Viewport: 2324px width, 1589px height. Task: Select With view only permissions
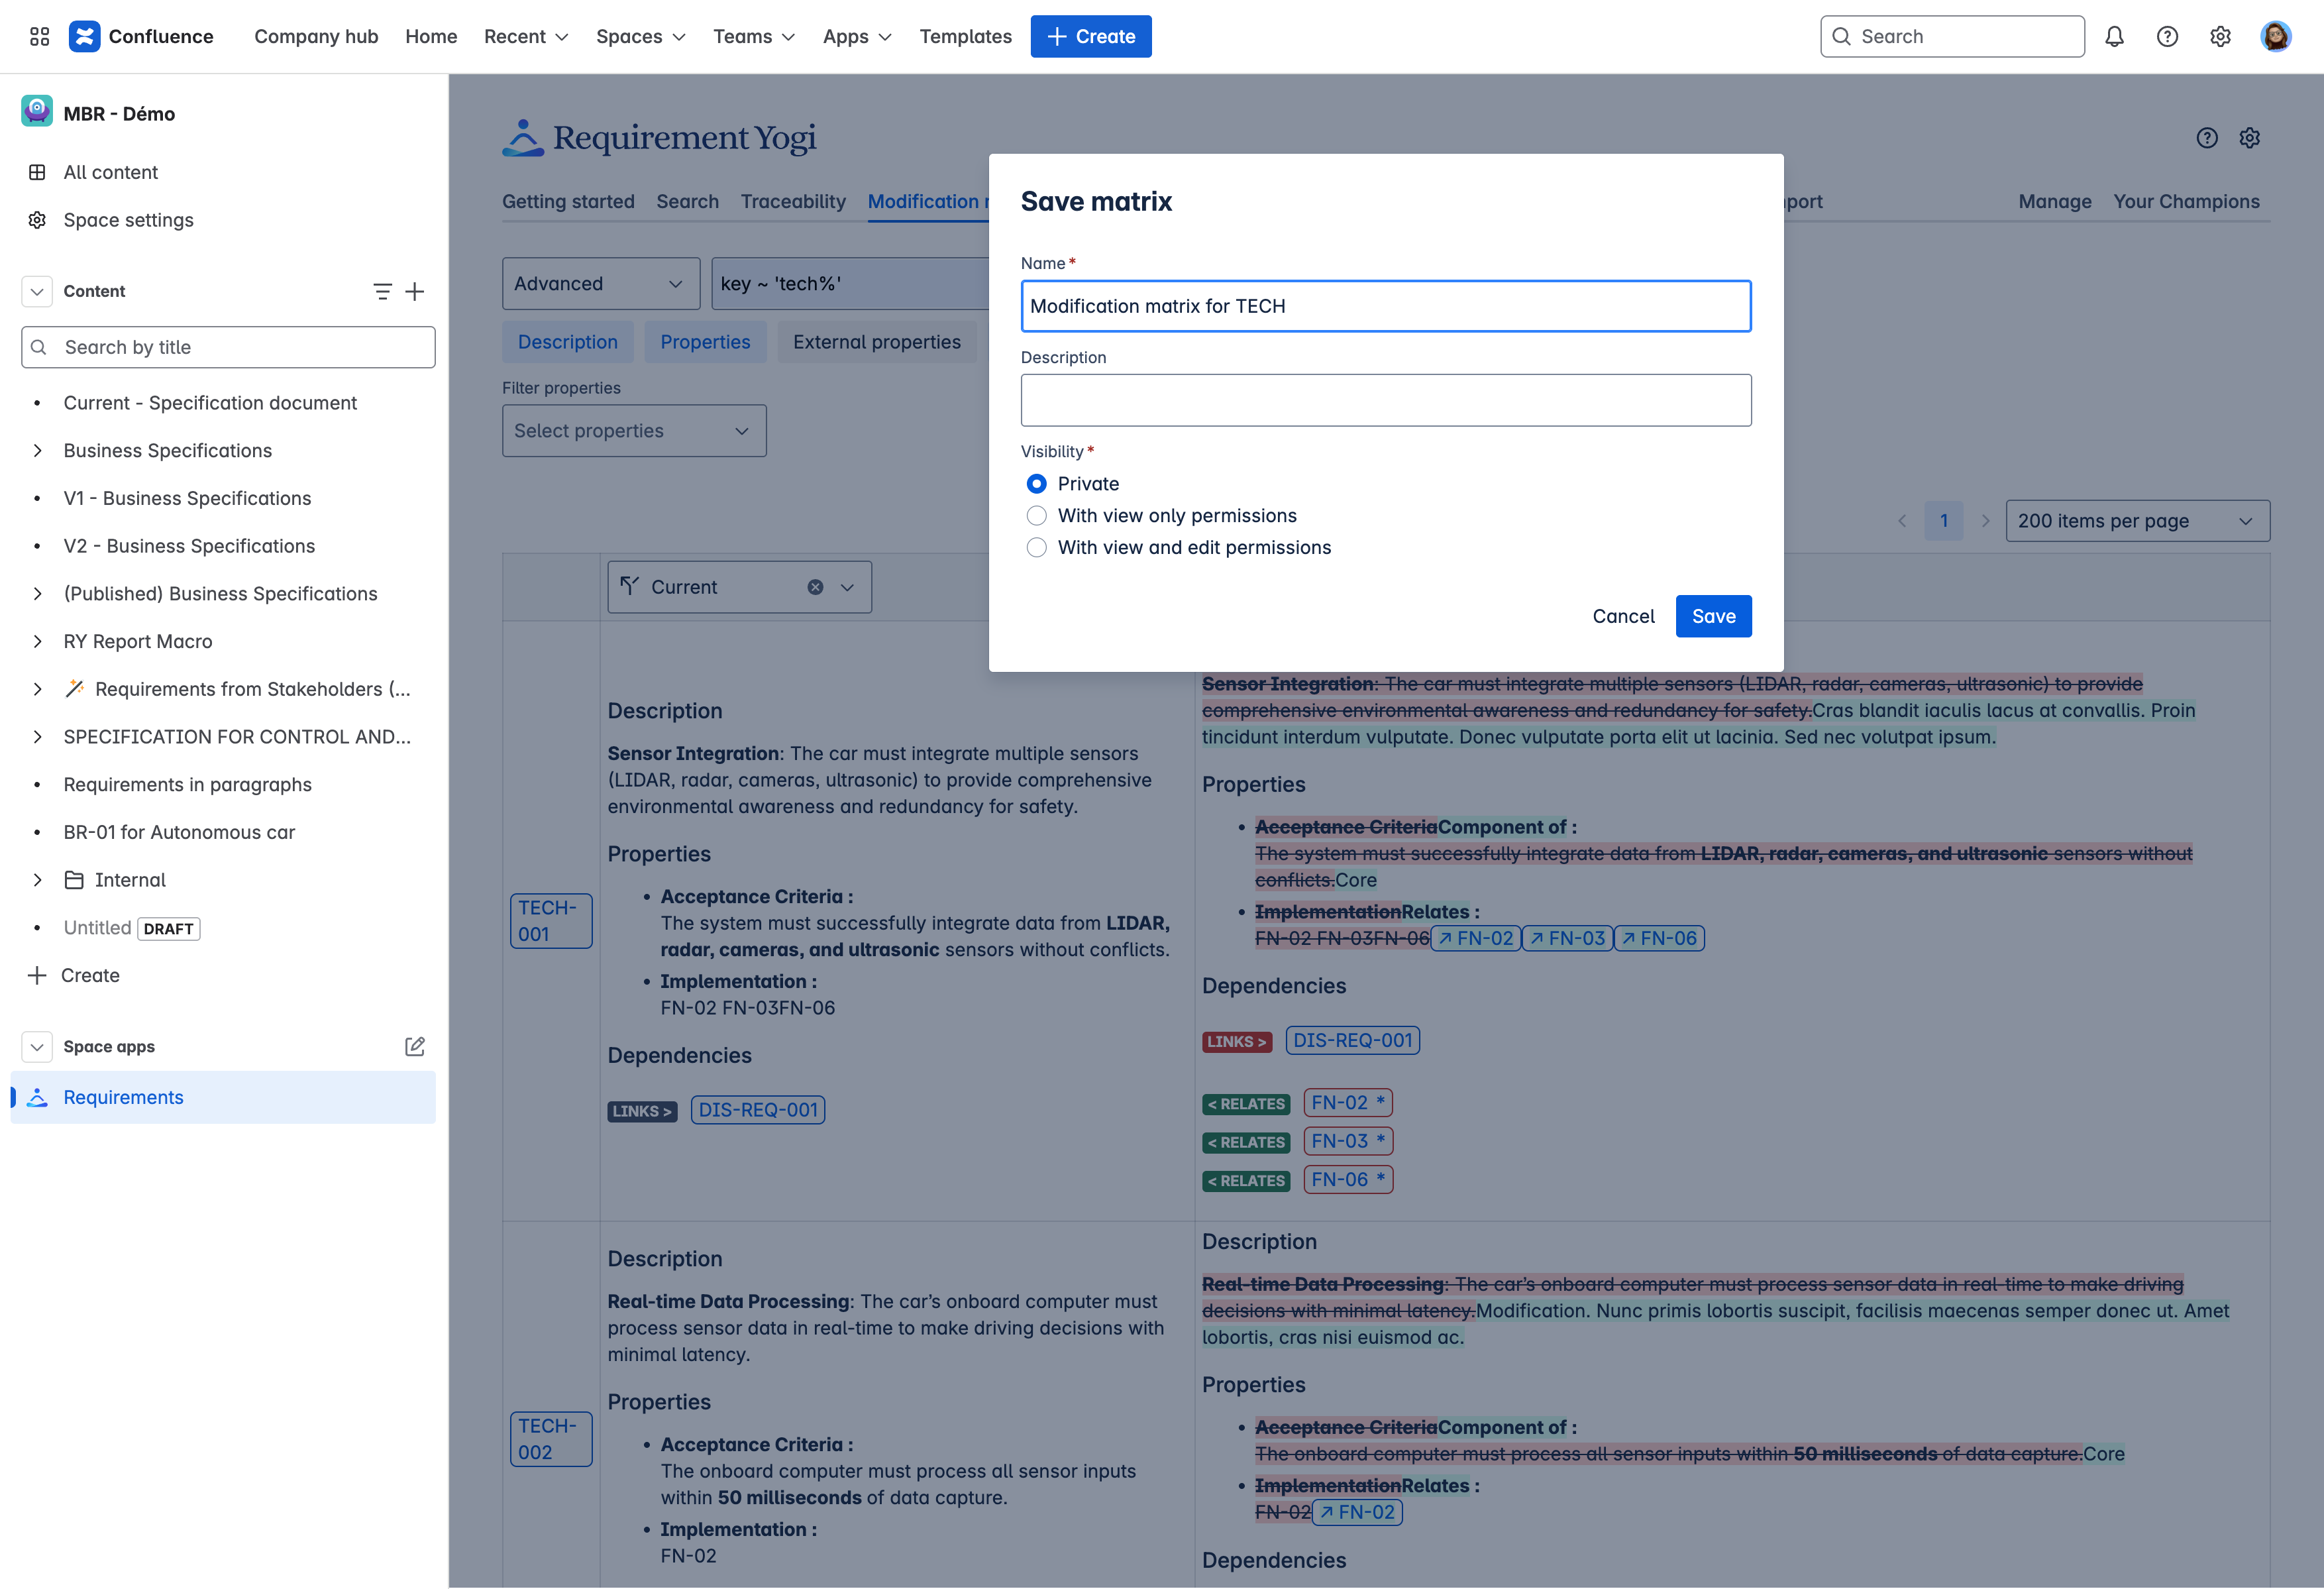1037,516
